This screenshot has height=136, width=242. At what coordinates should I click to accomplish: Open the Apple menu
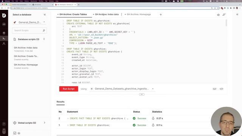tap(2, 1)
